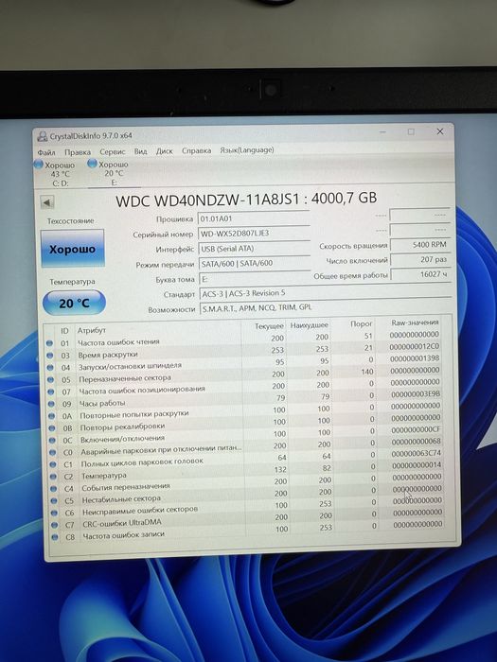Click the status dot for attribute C6
The width and height of the screenshot is (497, 662).
coord(54,513)
